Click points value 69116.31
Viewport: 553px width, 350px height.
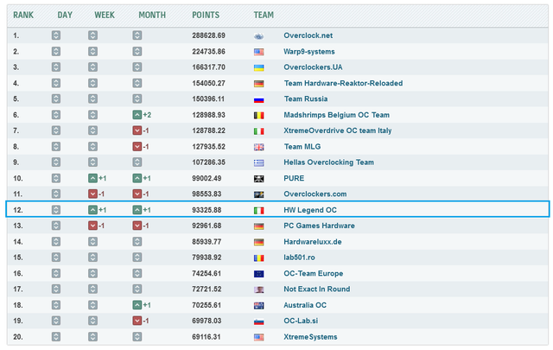tap(207, 337)
